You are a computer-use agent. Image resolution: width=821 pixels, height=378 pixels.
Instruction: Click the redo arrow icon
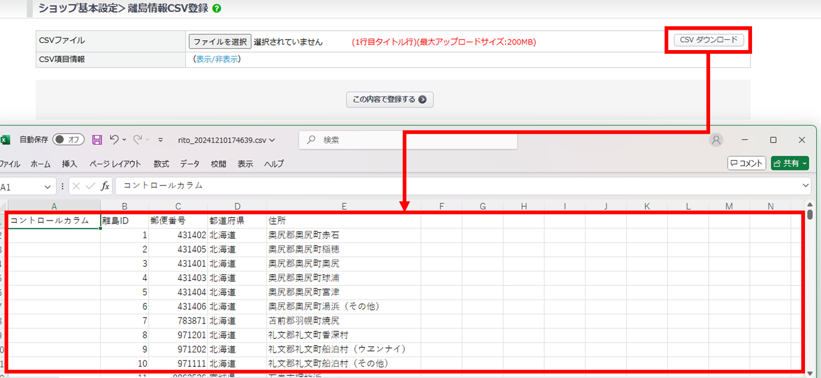click(x=138, y=140)
